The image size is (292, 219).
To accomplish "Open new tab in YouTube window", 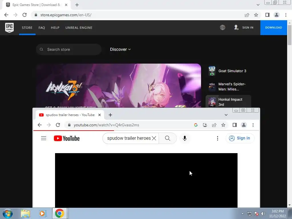I will [110, 115].
